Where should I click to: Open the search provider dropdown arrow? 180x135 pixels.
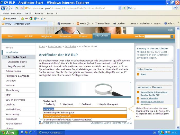[178, 8]
